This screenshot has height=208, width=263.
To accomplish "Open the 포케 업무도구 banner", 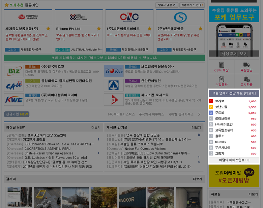I will pos(234,14).
